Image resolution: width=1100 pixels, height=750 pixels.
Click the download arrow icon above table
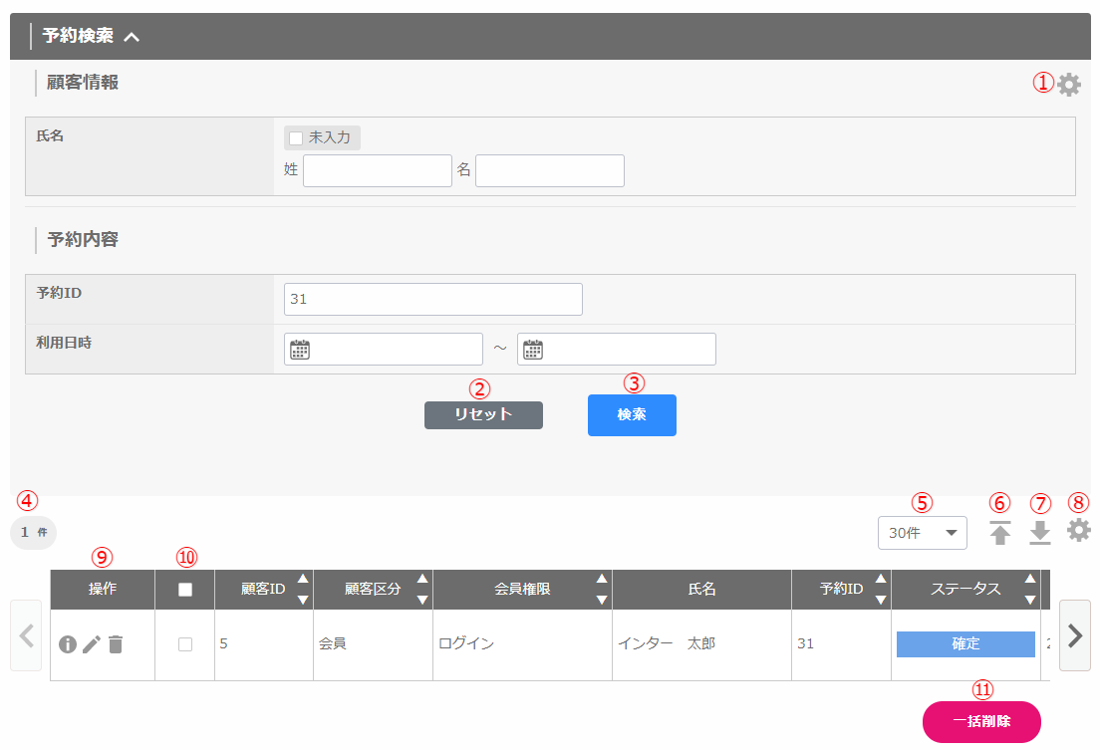tap(1040, 533)
